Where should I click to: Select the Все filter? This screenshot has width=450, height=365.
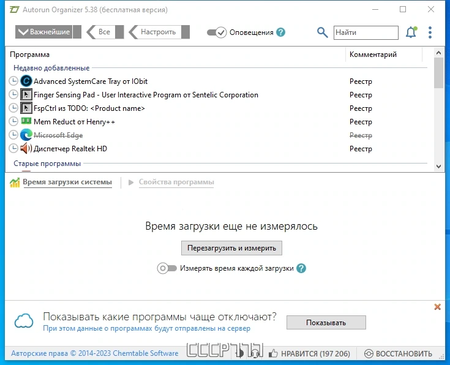(x=105, y=32)
